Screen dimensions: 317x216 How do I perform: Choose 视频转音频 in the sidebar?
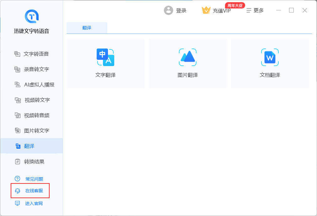pyautogui.click(x=37, y=116)
